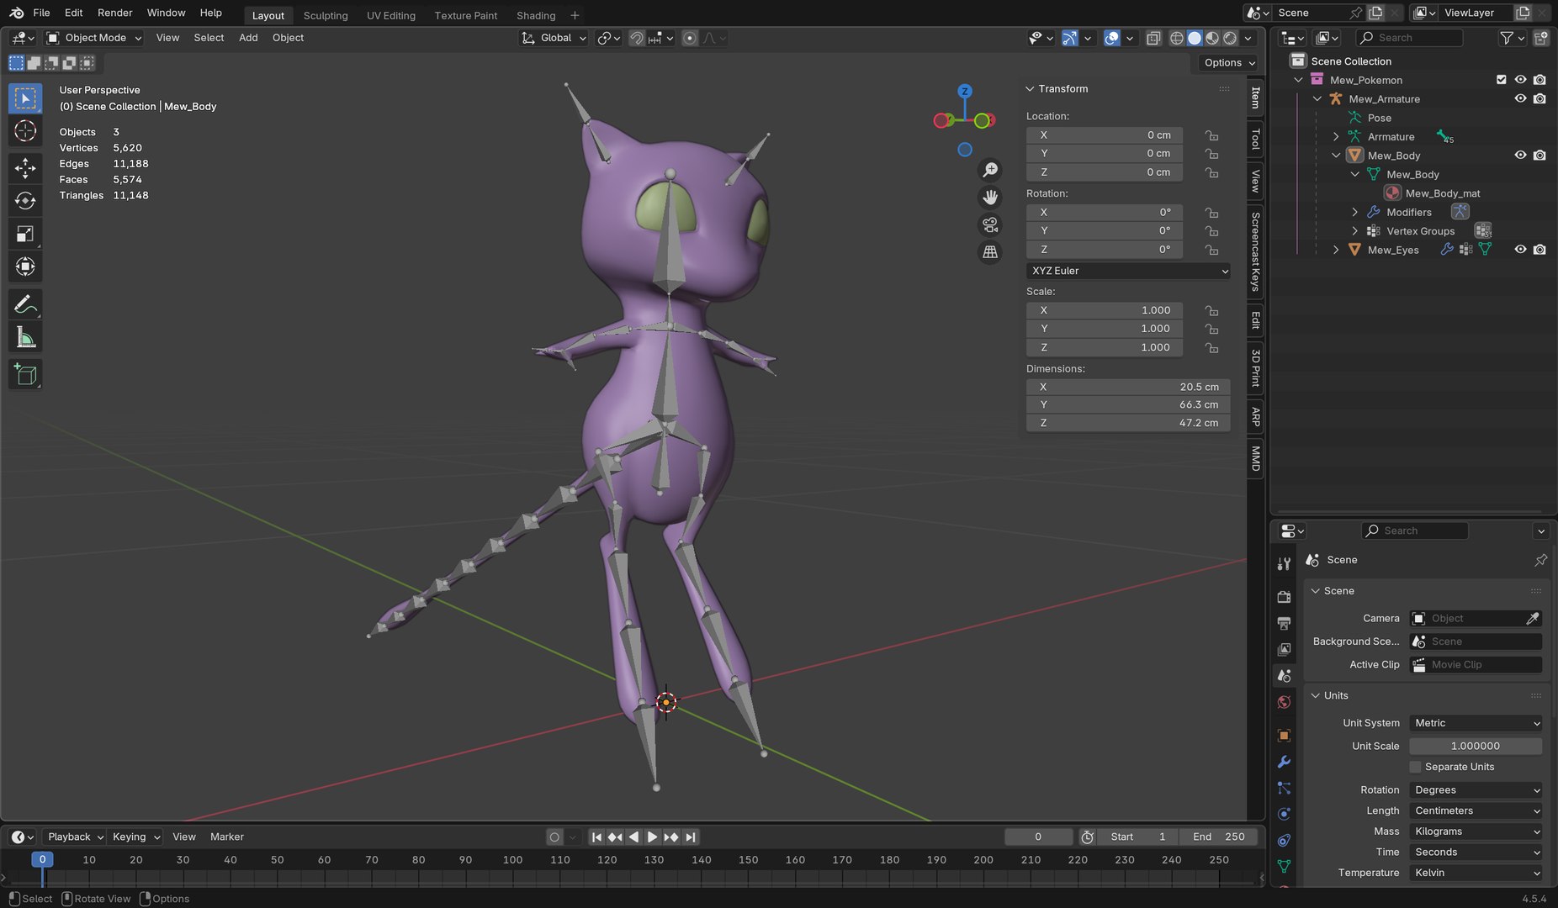Select the Transform tool

(x=25, y=267)
